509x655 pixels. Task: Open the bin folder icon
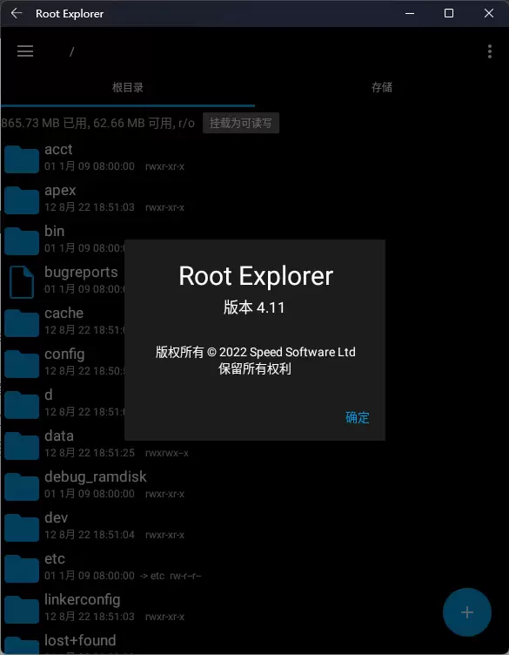pos(22,240)
